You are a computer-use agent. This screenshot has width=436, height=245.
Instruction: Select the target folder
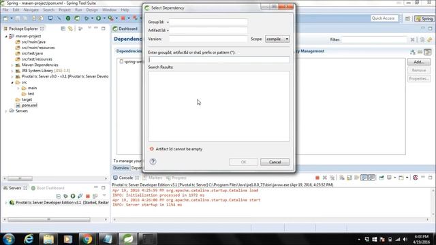point(27,99)
